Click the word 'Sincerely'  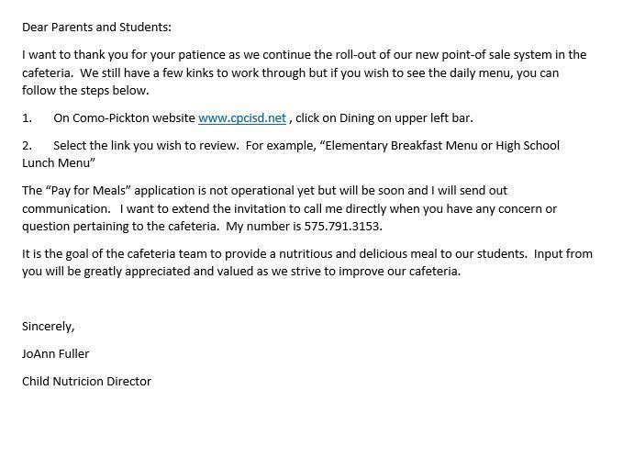tap(49, 326)
